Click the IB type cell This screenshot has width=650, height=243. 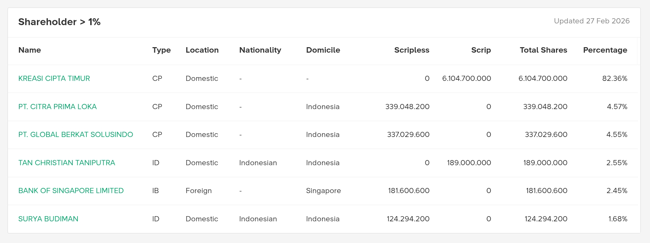tap(156, 191)
